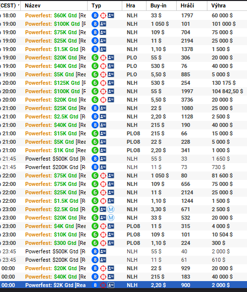The image size is (247, 292).
Task: Click red target icon on 22:00 1 050 $ row
Action: pos(103,175)
